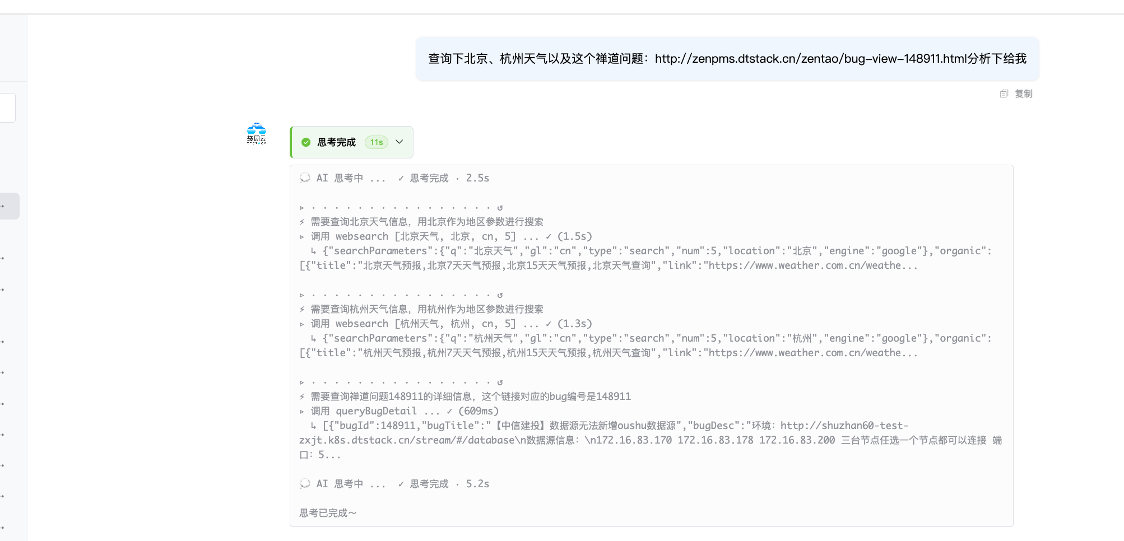The height and width of the screenshot is (541, 1124).
Task: Click the 北京天气 searchParameters JSON result
Action: (x=645, y=258)
